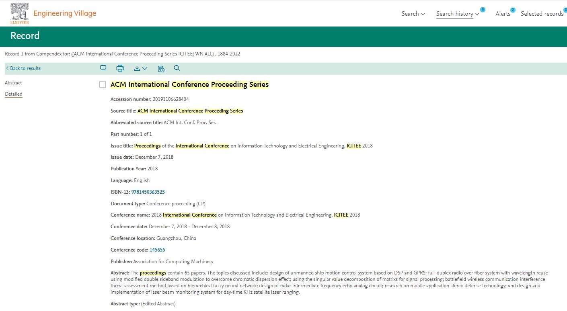Expand the Search dropdown menu

(413, 14)
